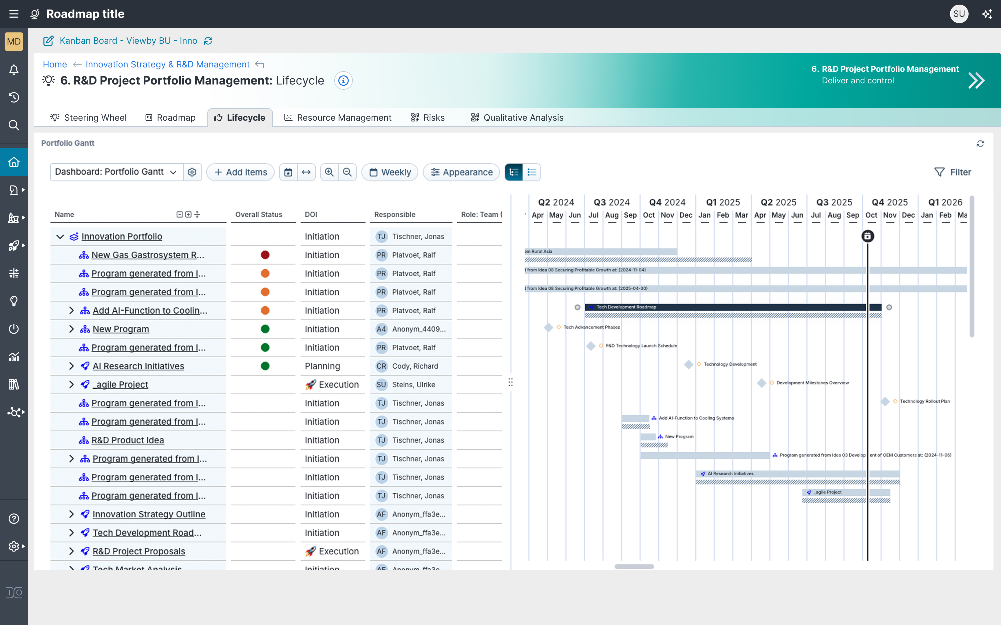The image size is (1001, 625).
Task: Collapse the Innovation Portfolio tree node
Action: 60,236
